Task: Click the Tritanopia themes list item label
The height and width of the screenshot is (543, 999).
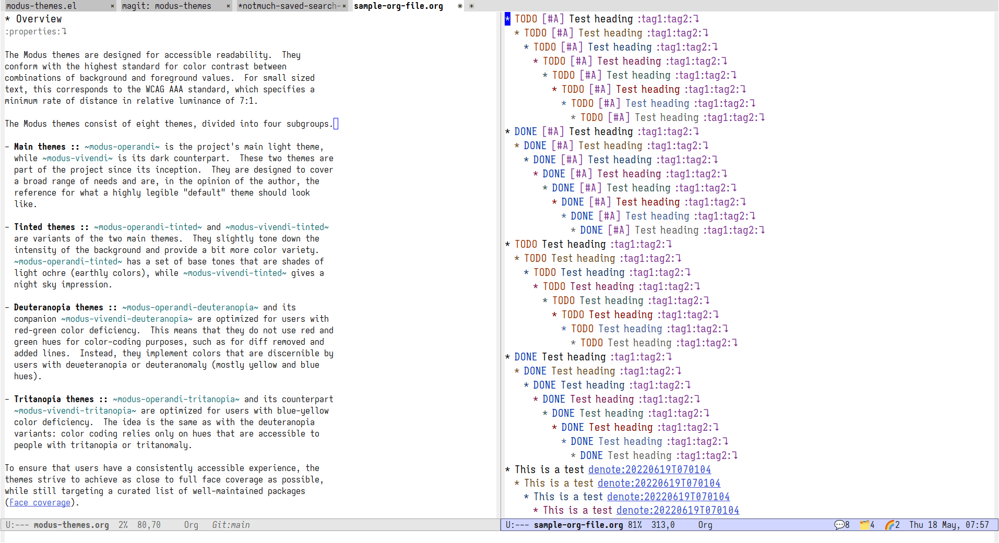Action: [54, 399]
